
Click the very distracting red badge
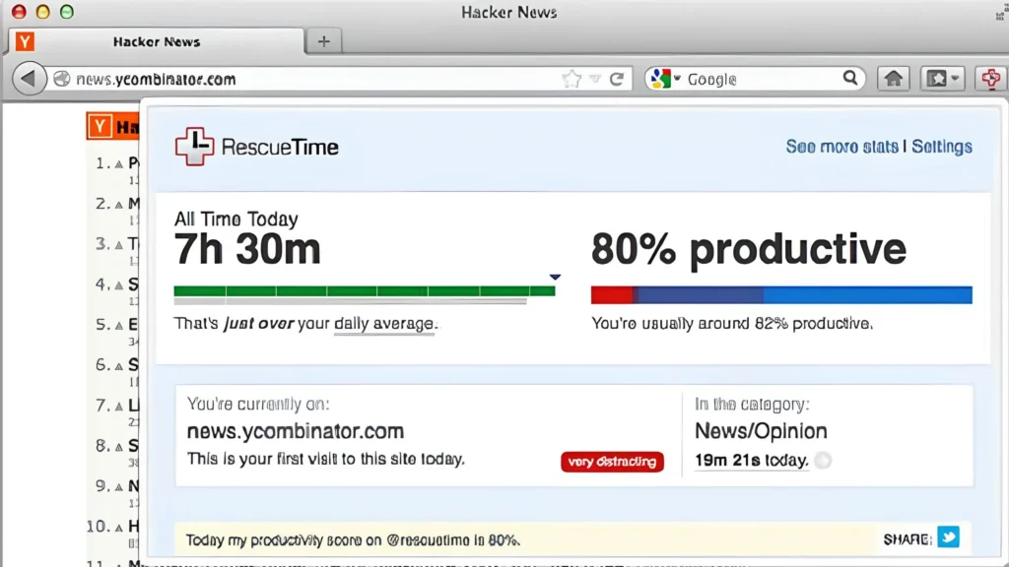[x=612, y=462]
